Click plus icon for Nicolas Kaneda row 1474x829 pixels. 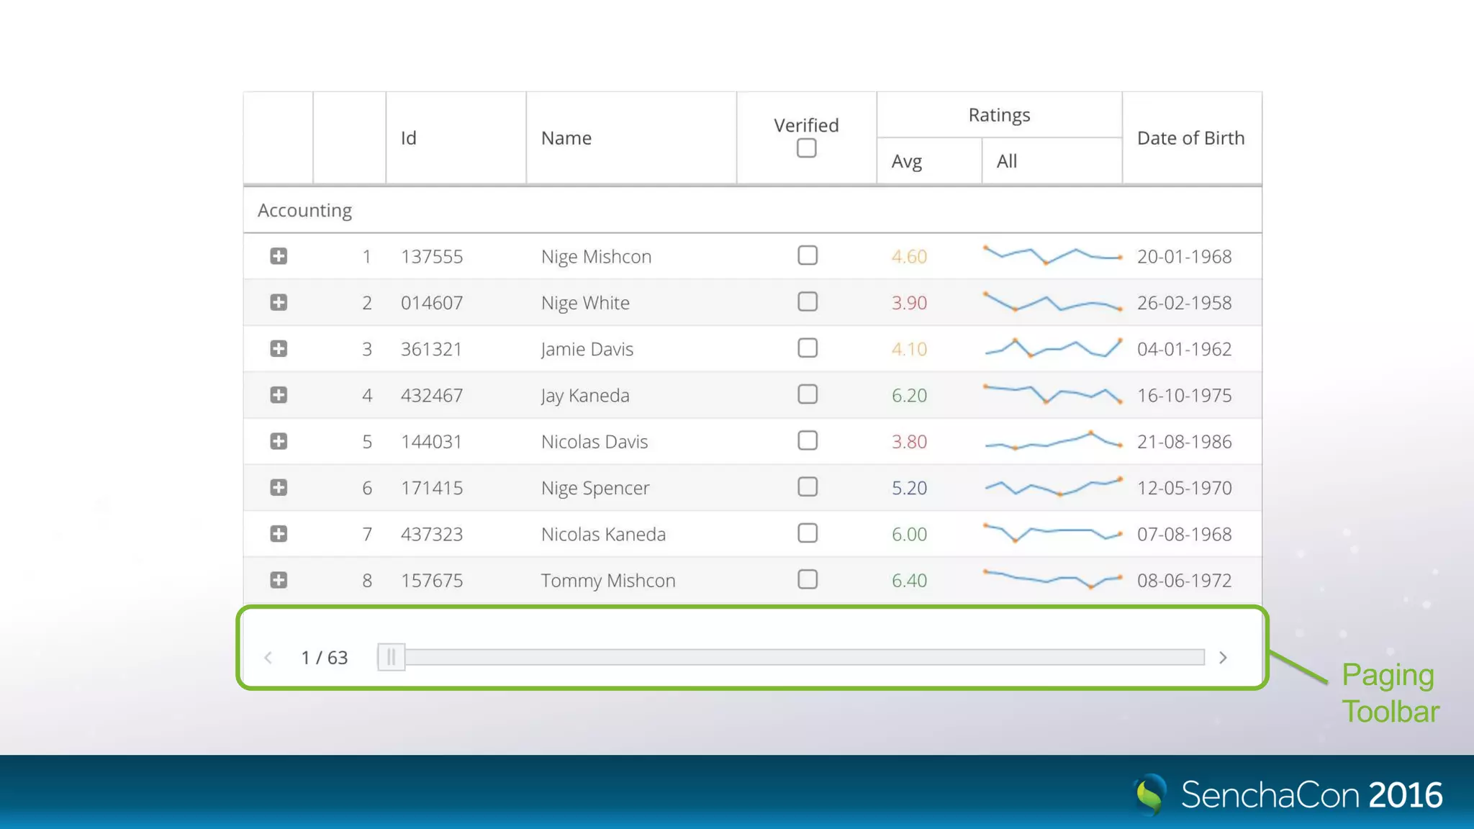279,534
